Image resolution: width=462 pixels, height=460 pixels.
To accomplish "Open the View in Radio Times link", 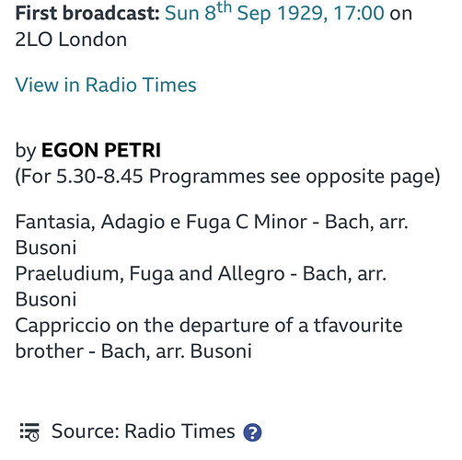I will tap(106, 85).
